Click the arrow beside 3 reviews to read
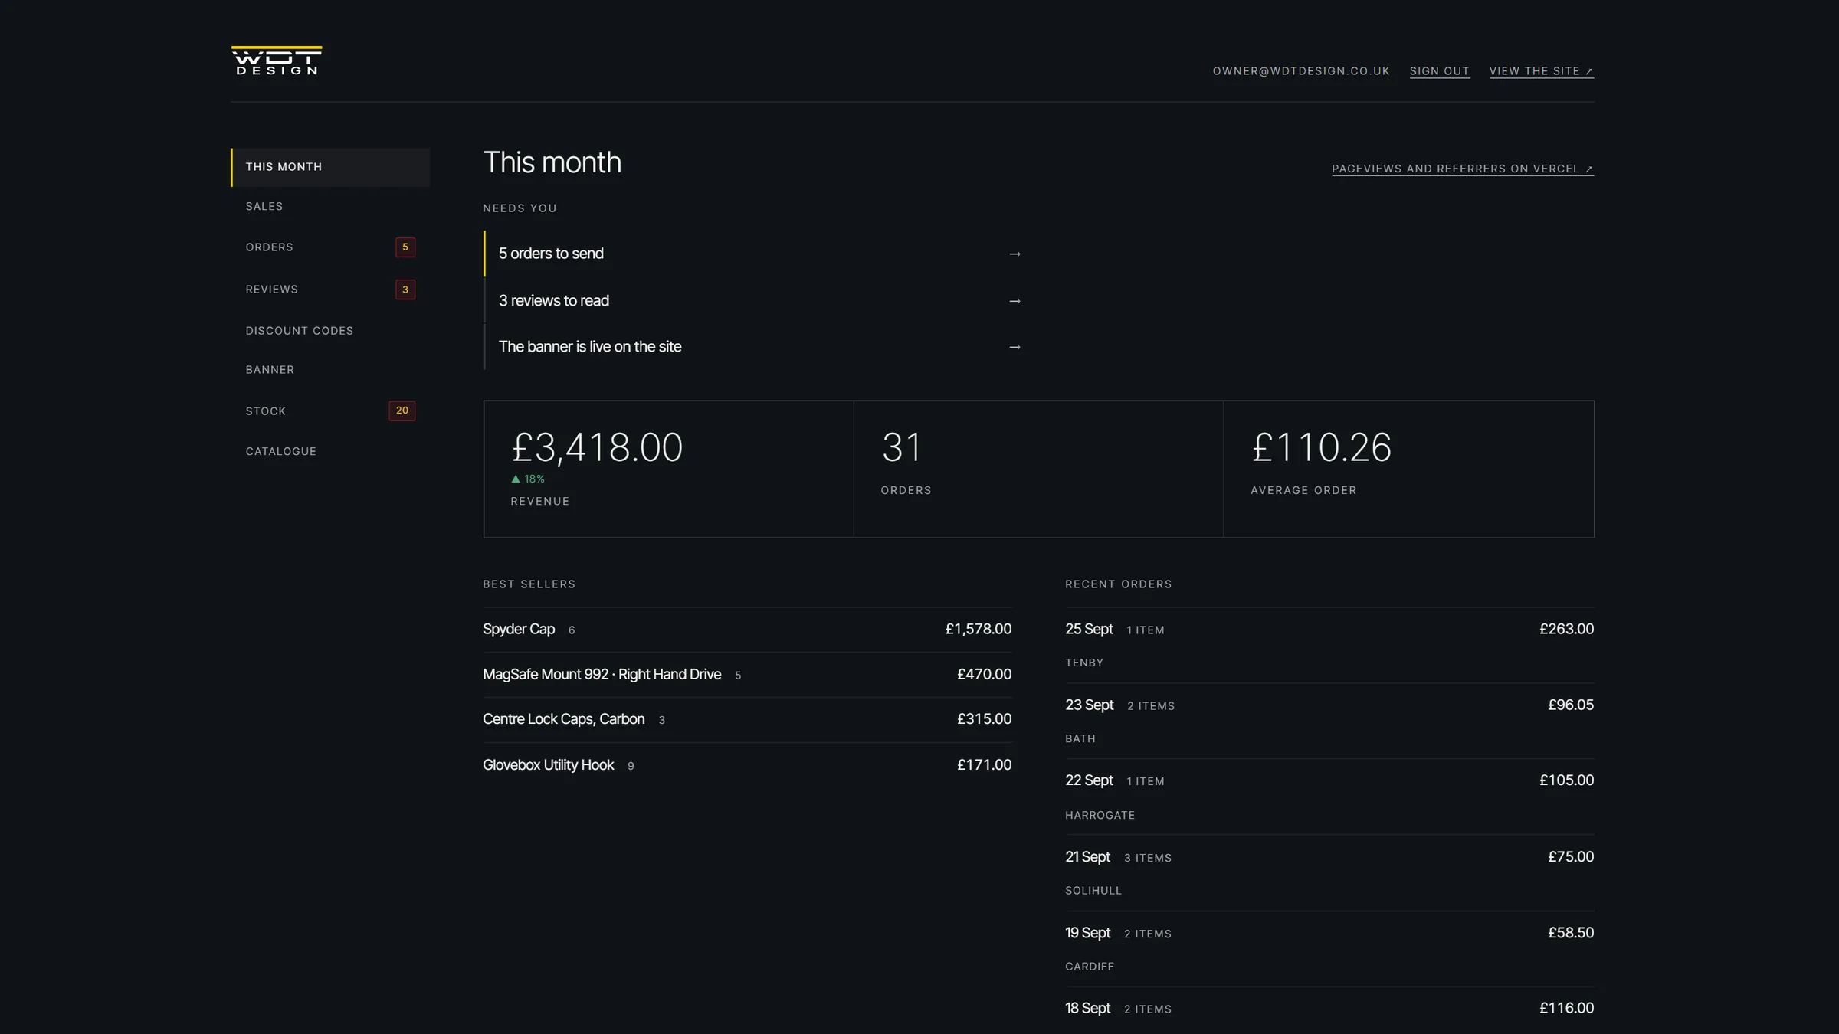Image resolution: width=1839 pixels, height=1034 pixels. (1015, 301)
